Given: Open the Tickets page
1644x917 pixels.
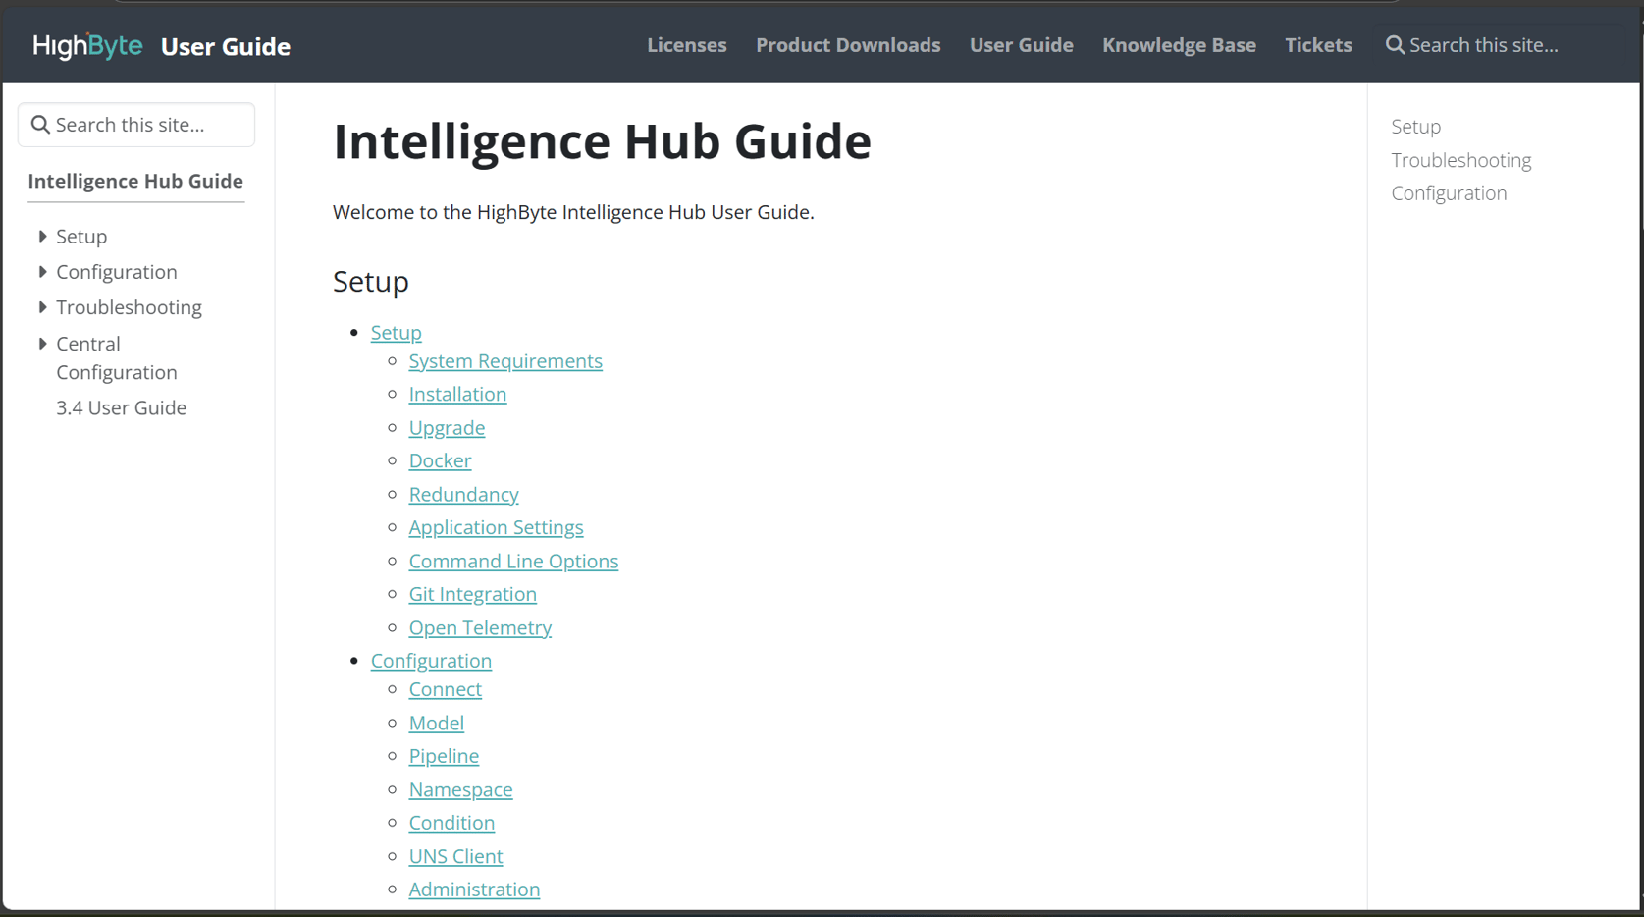Looking at the screenshot, I should coord(1317,45).
